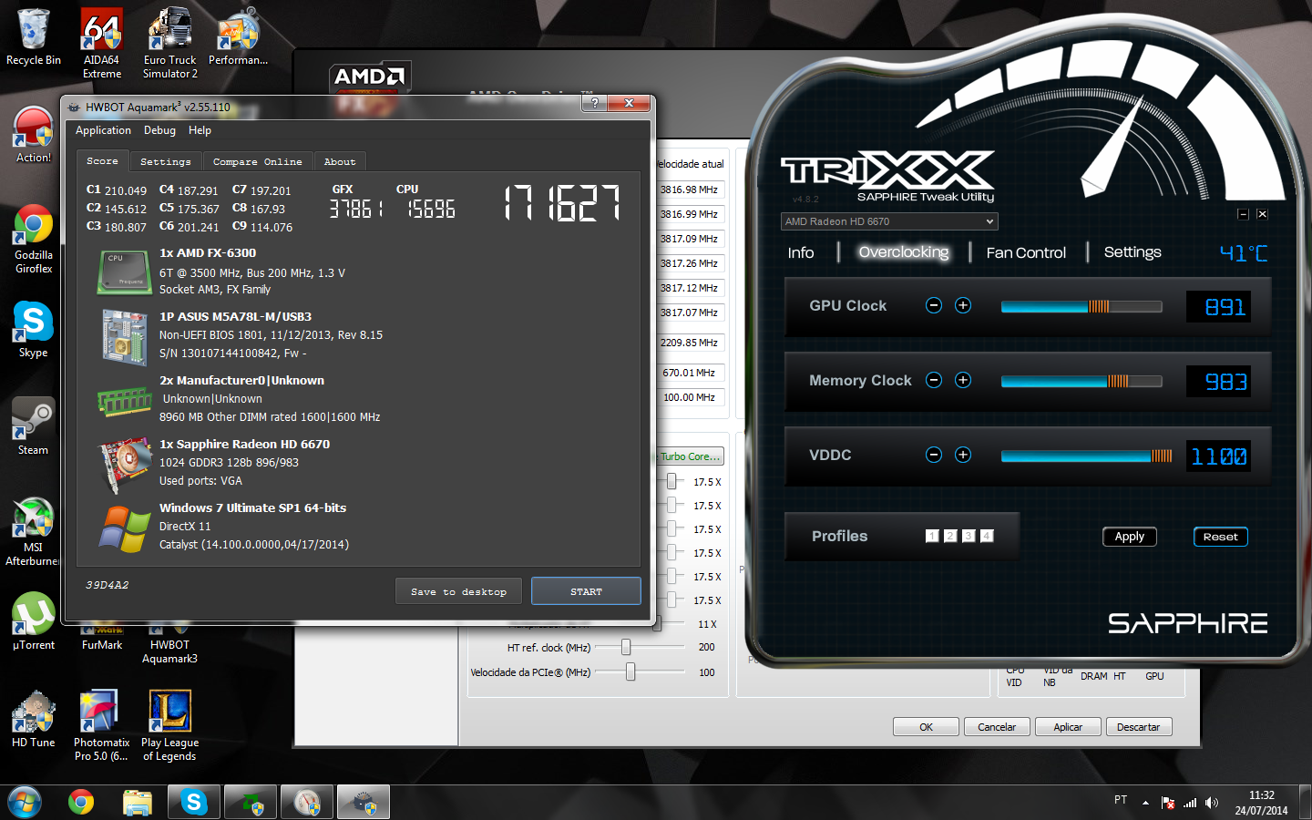Open the Turbo Core... option

click(x=689, y=456)
